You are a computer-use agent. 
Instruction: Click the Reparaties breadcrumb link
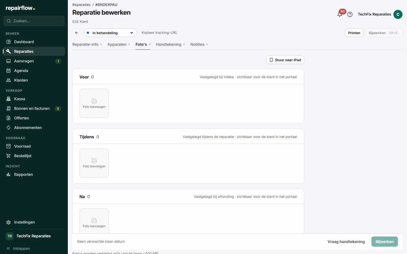(81, 5)
